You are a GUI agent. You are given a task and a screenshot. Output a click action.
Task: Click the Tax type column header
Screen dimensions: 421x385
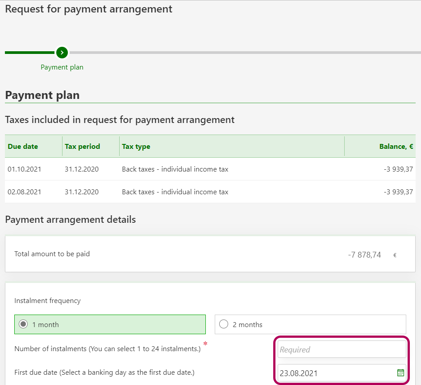pyautogui.click(x=136, y=146)
